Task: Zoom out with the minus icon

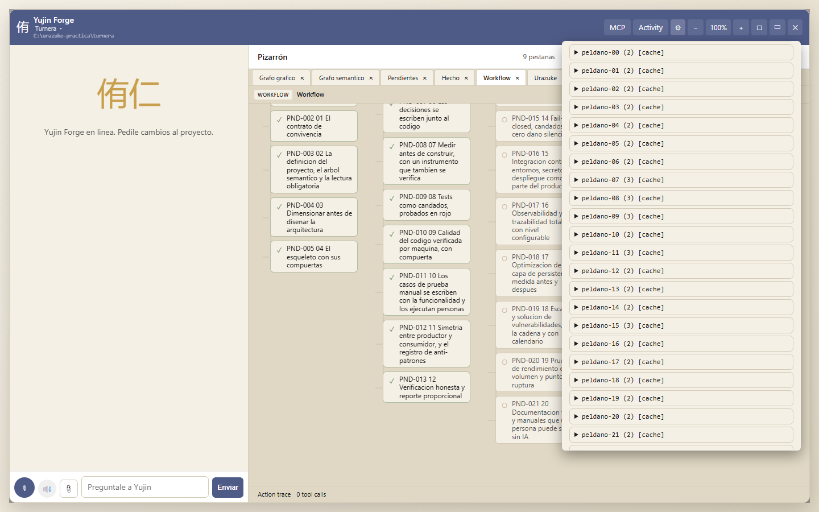Action: (696, 27)
